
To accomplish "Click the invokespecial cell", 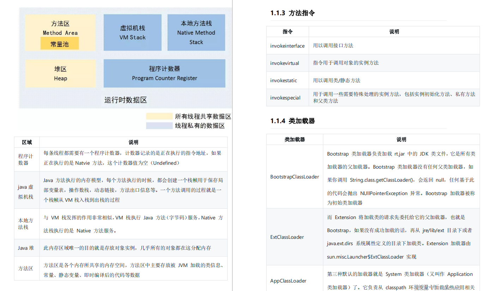I will (288, 98).
